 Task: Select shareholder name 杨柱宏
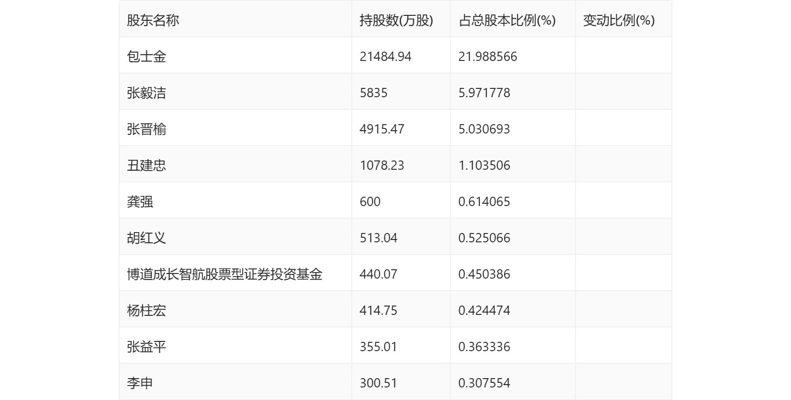(x=147, y=310)
